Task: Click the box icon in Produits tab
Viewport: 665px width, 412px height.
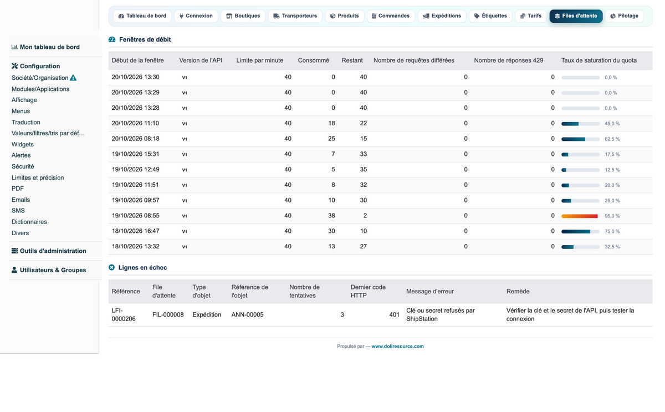Action: tap(333, 16)
